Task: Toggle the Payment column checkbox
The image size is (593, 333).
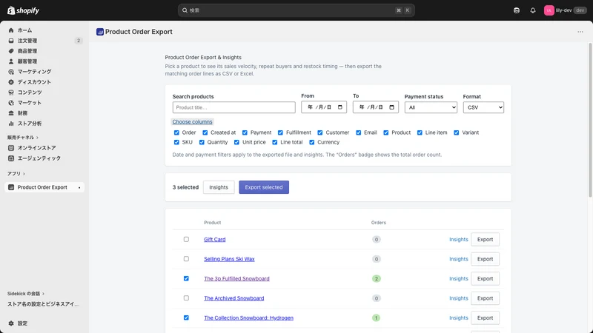Action: [x=245, y=132]
